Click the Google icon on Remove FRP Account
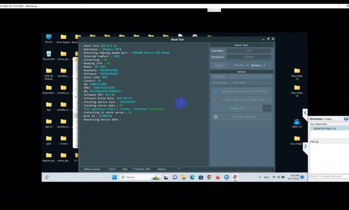Image resolution: width=349 pixels, height=210 pixels. click(x=215, y=100)
